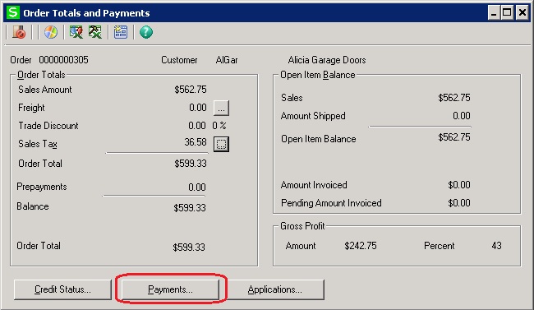Click the Excel hammer tool icon

pyautogui.click(x=95, y=32)
